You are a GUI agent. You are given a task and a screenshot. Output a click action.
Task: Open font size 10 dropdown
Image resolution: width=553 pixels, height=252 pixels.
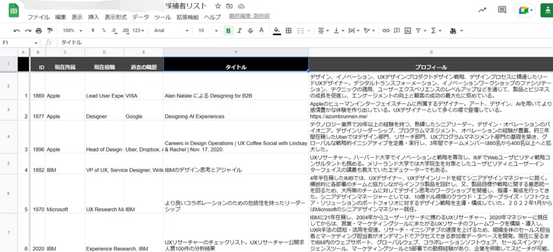pos(208,31)
